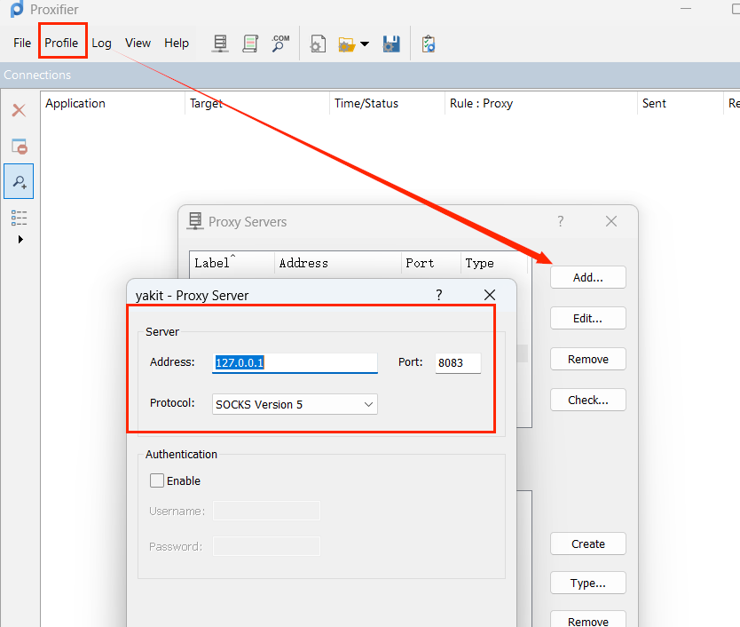
Task: Tick the Authentication Enable checkbox
Action: pyautogui.click(x=157, y=480)
